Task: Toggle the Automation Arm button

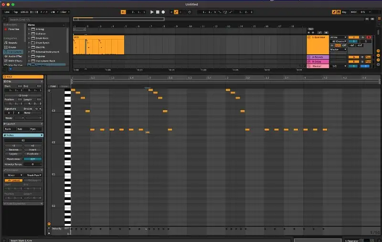Action: (176, 12)
